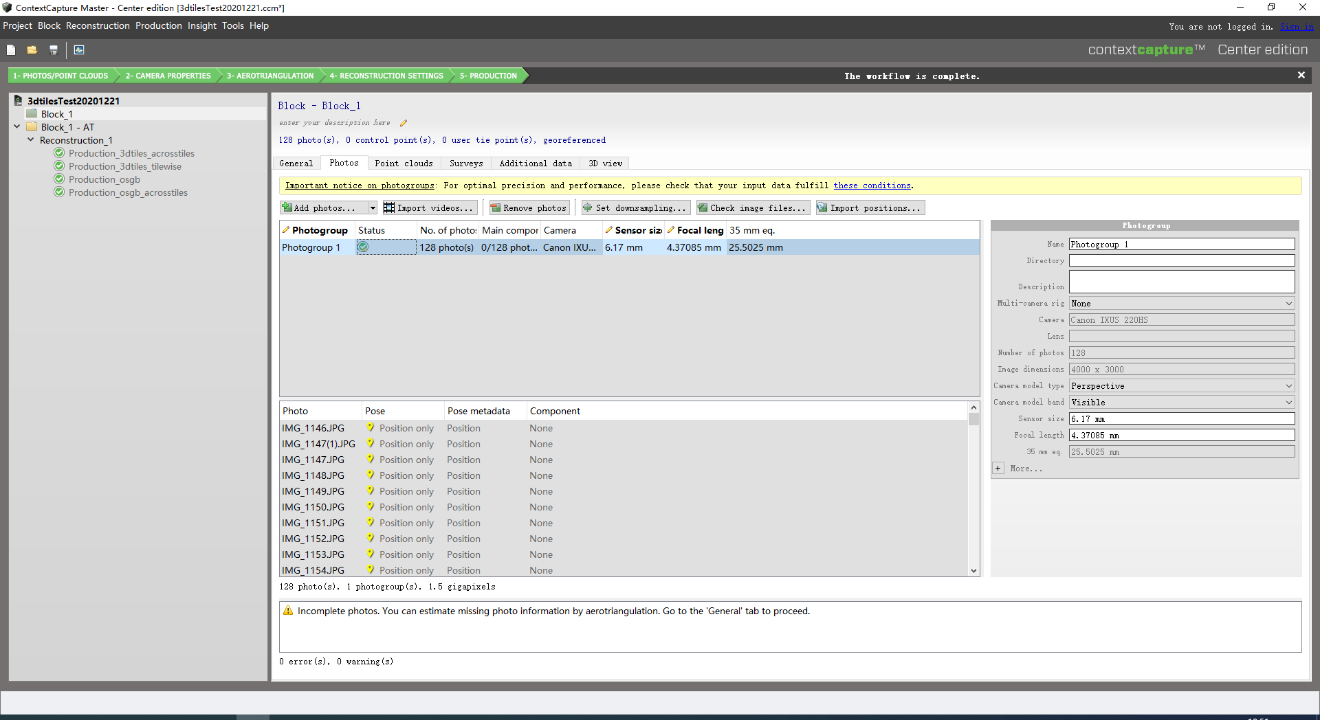Open the Block menu
1320x720 pixels.
point(49,26)
